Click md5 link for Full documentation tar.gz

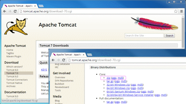click(x=124, y=102)
